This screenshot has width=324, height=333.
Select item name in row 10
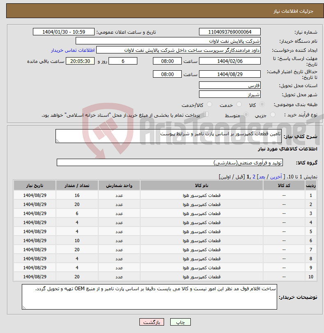(201, 277)
